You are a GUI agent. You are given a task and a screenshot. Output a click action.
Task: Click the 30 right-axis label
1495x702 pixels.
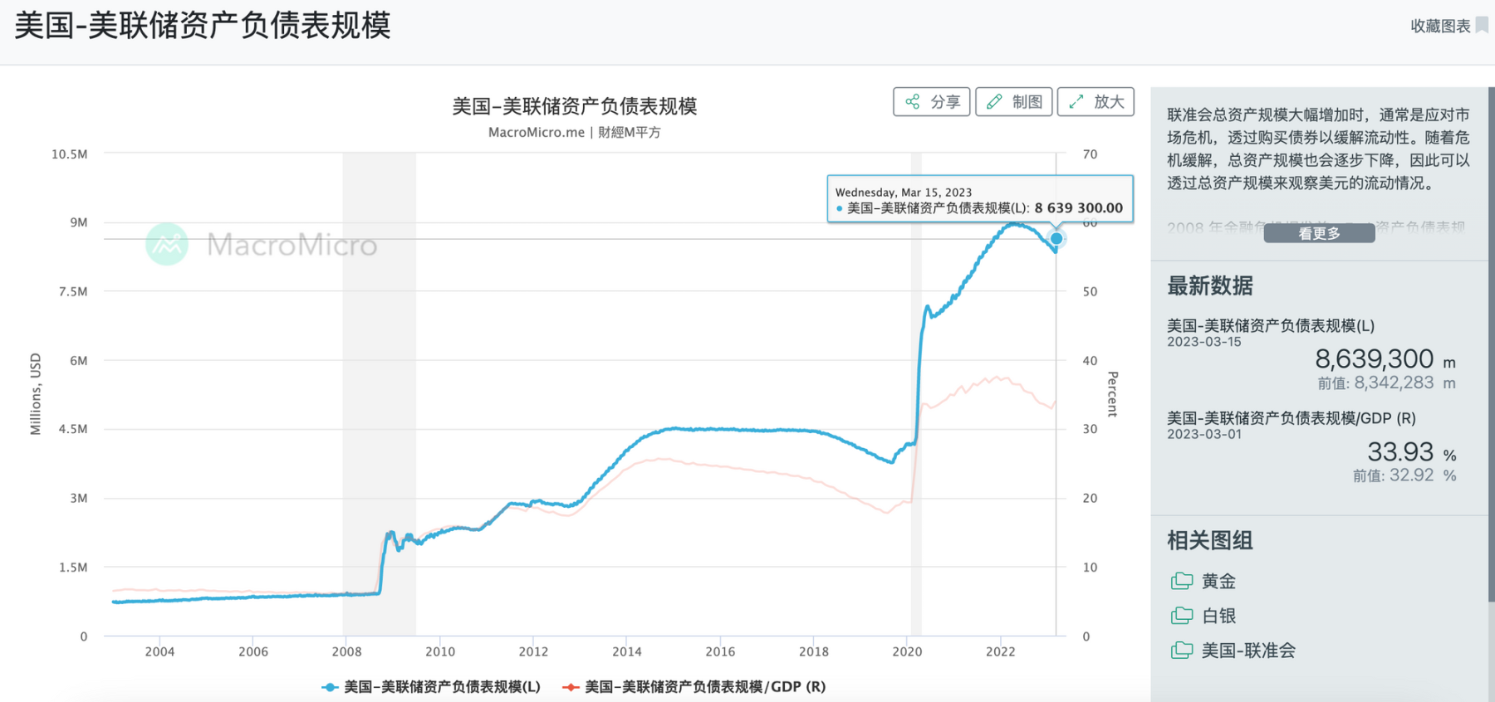pos(1090,429)
